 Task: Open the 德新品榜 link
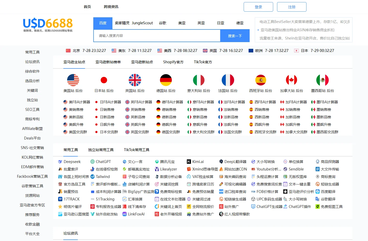point(169,117)
